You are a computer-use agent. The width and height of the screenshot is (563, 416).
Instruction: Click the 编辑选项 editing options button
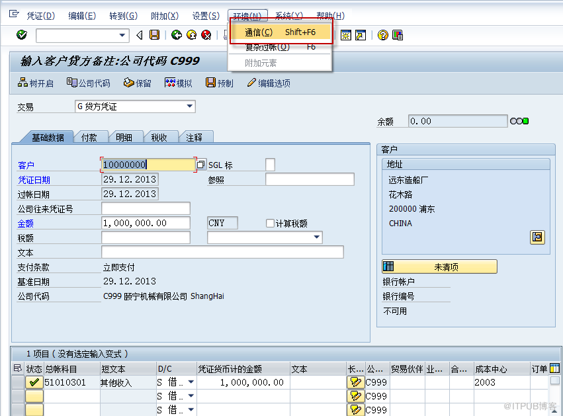tap(269, 83)
